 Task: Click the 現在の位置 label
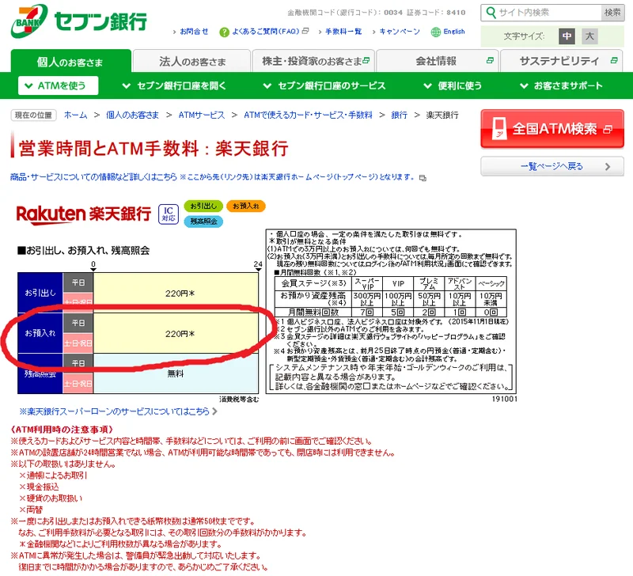pos(33,116)
